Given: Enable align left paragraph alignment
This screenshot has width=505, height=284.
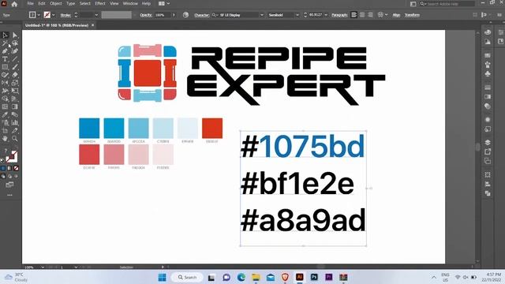Looking at the screenshot, I should point(354,15).
